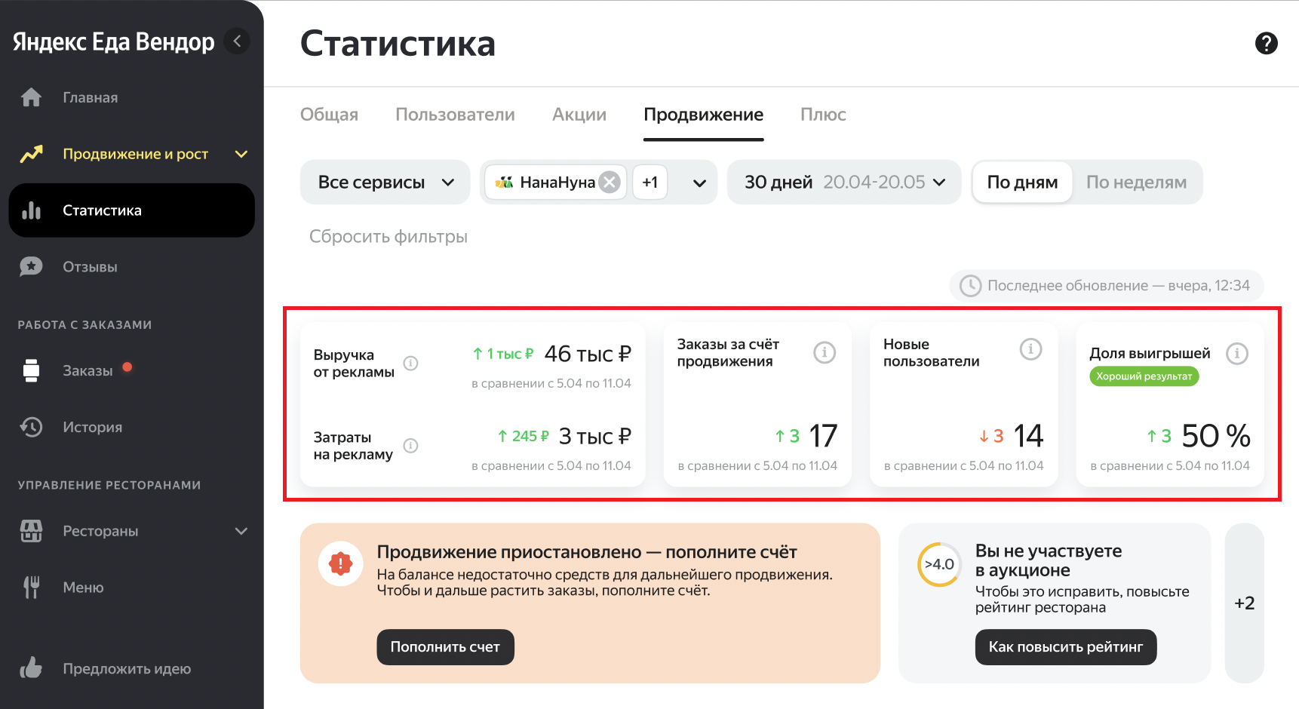The image size is (1299, 709).
Task: Switch to the Акции tab
Action: (579, 115)
